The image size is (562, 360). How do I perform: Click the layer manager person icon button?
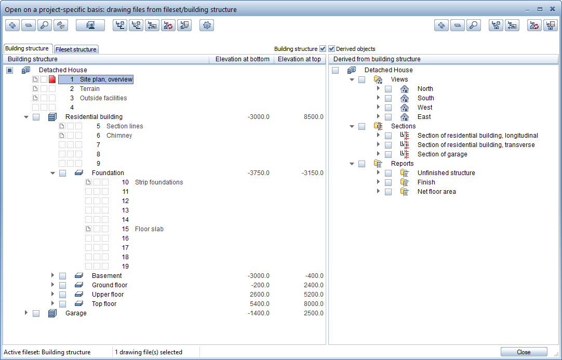pyautogui.click(x=90, y=25)
